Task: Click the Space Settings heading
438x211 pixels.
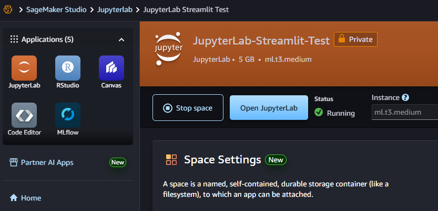Action: [222, 160]
